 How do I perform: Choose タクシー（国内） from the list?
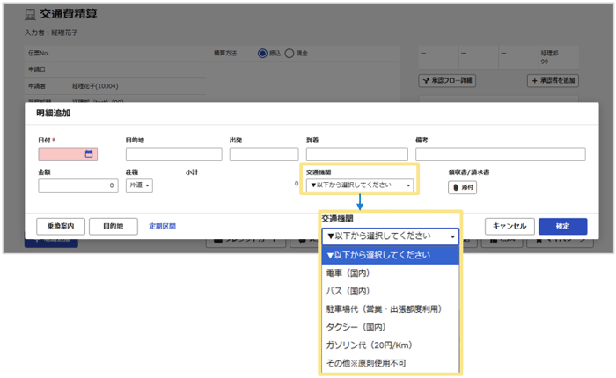390,327
